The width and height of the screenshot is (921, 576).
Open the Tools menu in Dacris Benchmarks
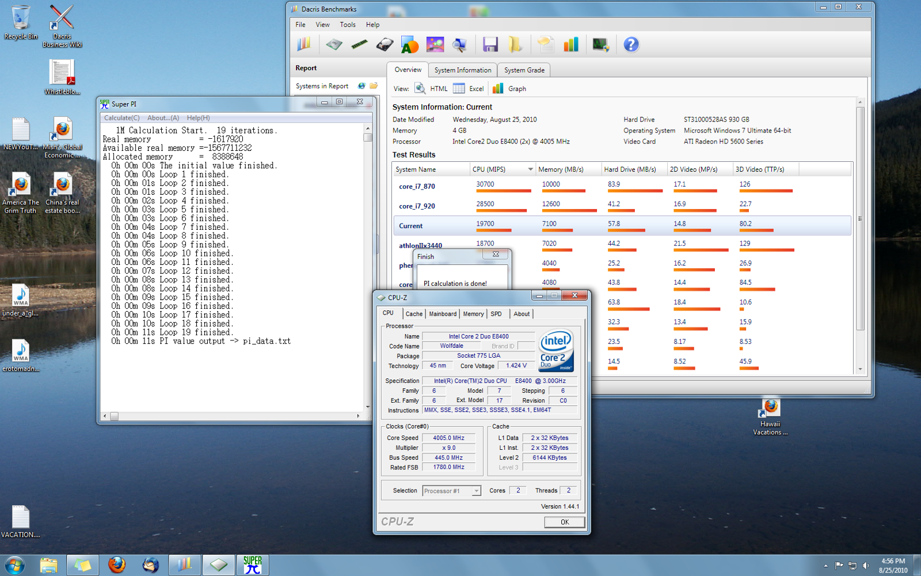point(348,25)
